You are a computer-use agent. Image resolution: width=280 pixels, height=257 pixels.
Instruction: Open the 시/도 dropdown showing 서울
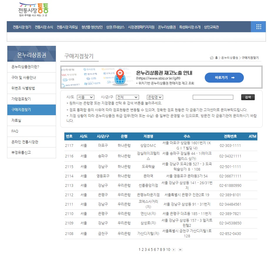tap(85, 97)
